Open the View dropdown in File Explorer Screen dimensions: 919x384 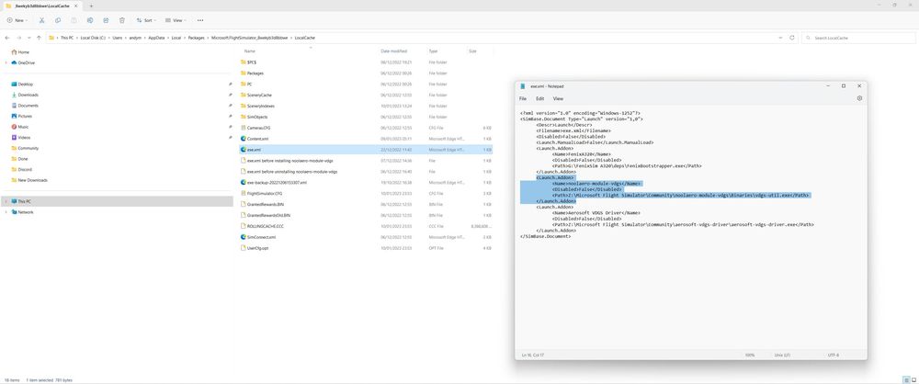[x=176, y=19]
